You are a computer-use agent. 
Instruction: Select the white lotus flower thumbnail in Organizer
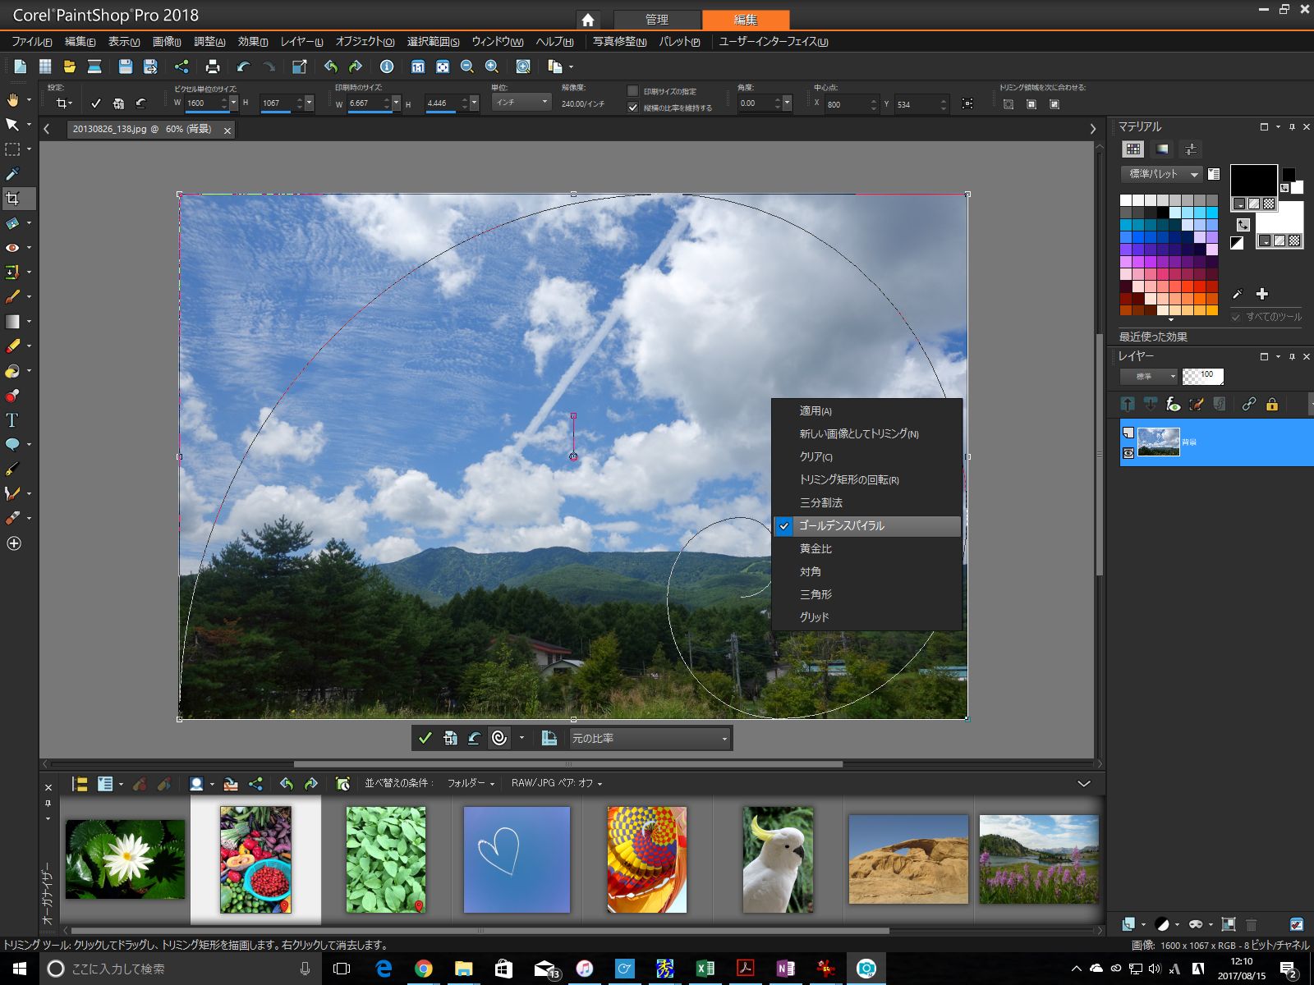tap(126, 859)
